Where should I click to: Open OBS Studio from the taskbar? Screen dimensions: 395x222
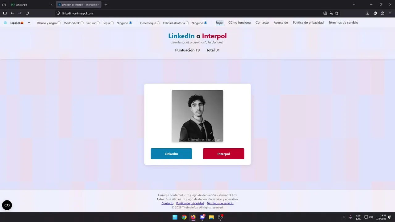tap(220, 217)
